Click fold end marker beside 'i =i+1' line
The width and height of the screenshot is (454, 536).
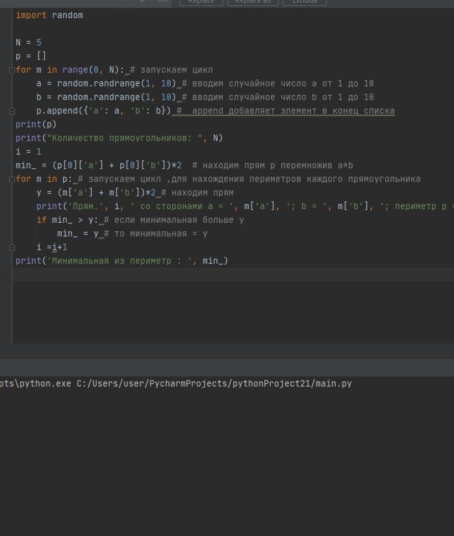point(12,248)
